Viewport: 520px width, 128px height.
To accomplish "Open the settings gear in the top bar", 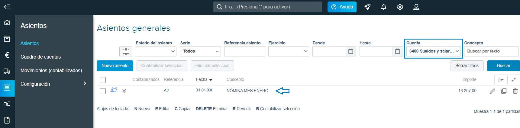I will pyautogui.click(x=400, y=7).
